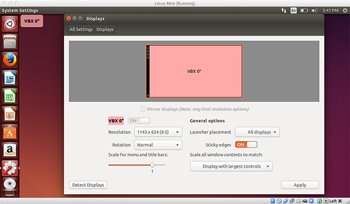Click the Left ⌘ host key label

point(336,201)
